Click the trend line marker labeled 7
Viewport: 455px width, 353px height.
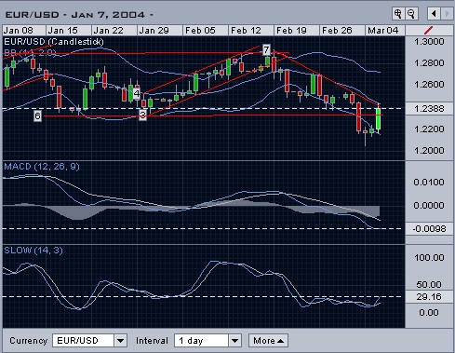[x=266, y=49]
